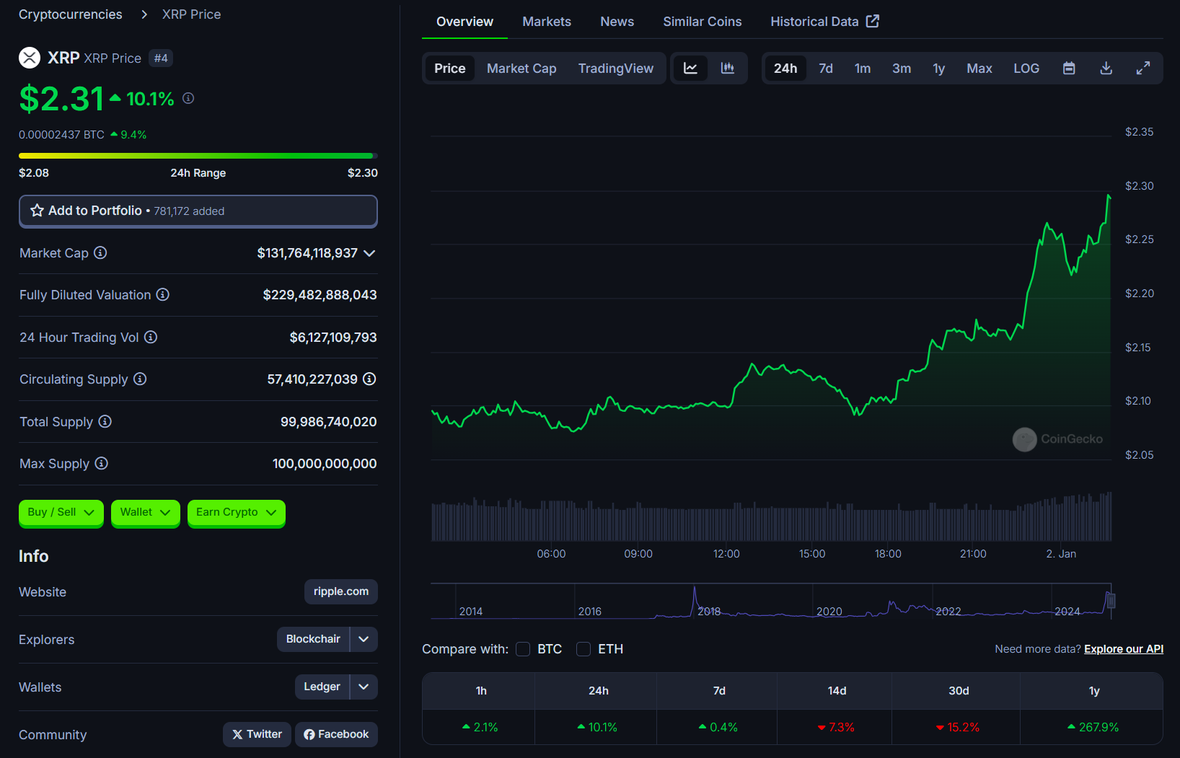Expand chart to fullscreen icon
Viewport: 1180px width, 758px height.
click(x=1143, y=68)
